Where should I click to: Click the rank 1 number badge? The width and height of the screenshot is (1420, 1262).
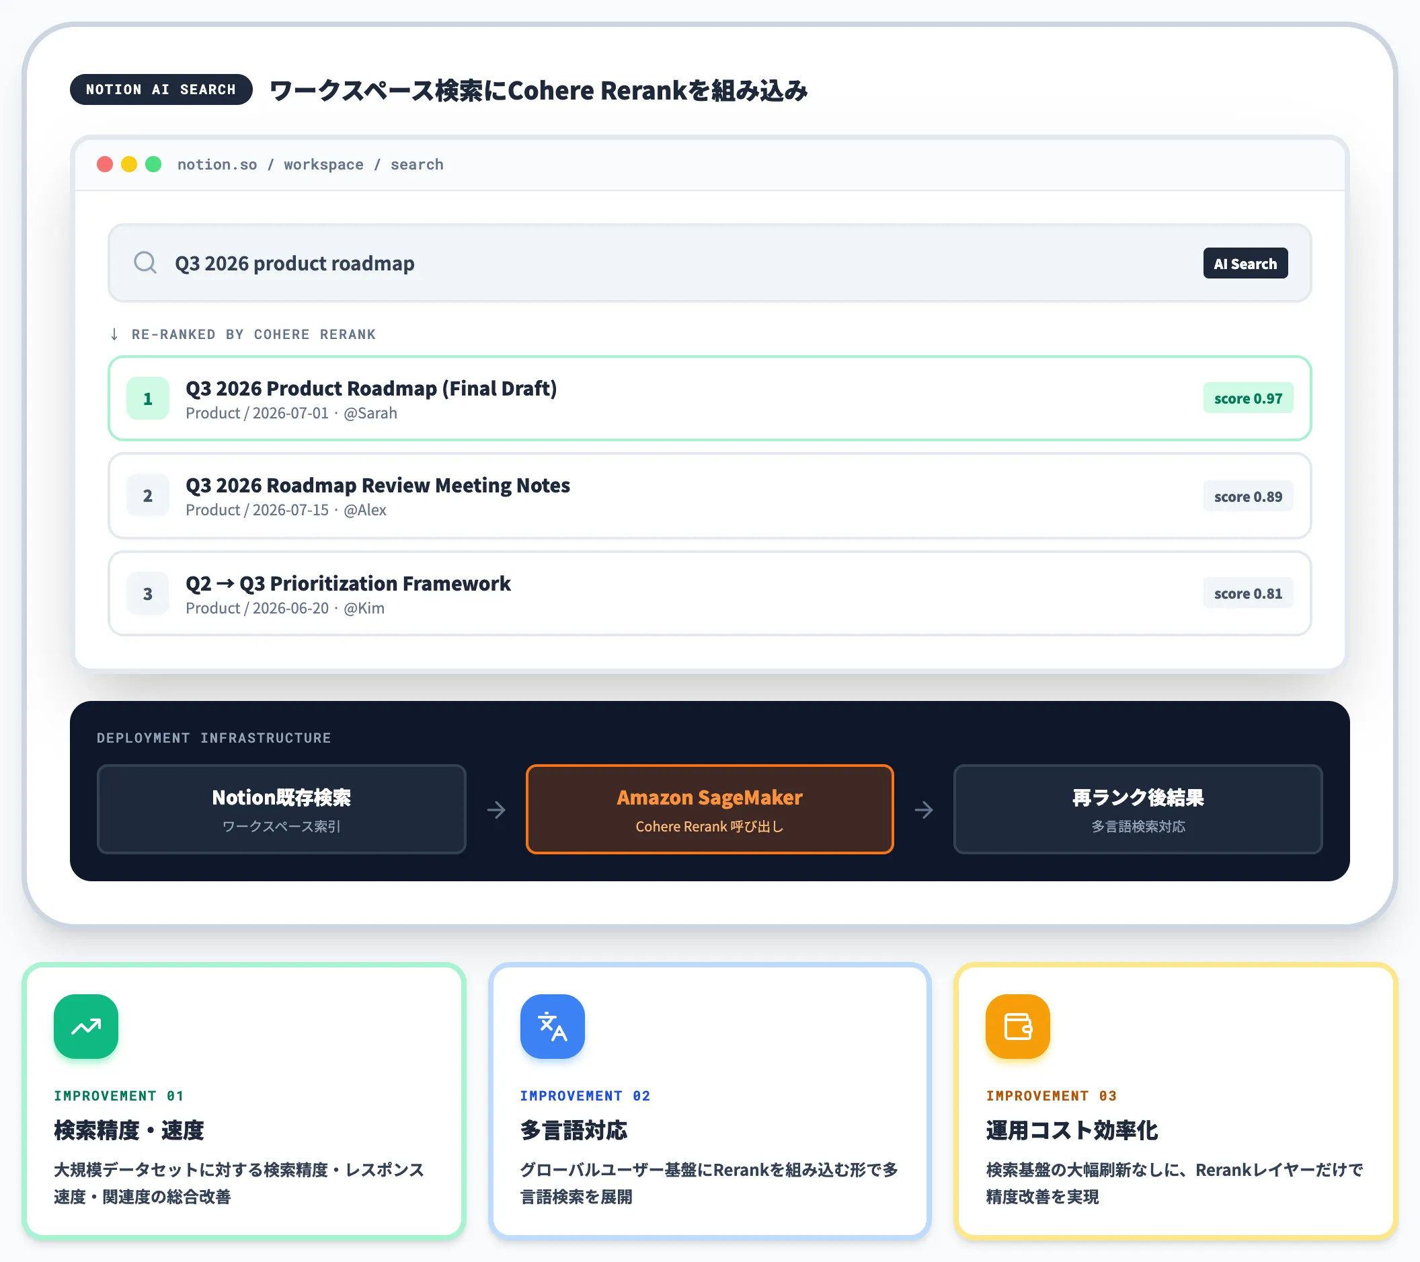148,398
